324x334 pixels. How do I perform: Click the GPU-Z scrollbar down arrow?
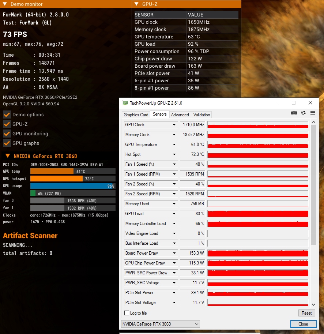pyautogui.click(x=313, y=305)
